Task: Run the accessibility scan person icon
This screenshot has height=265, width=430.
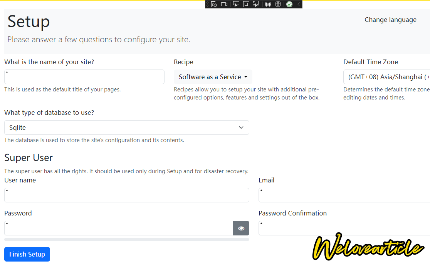Action: tap(278, 4)
